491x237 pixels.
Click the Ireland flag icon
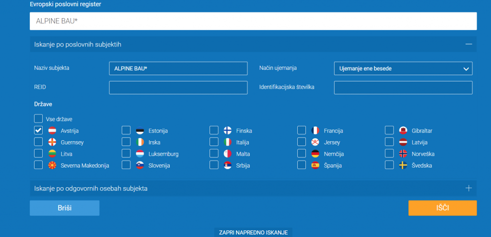point(140,142)
